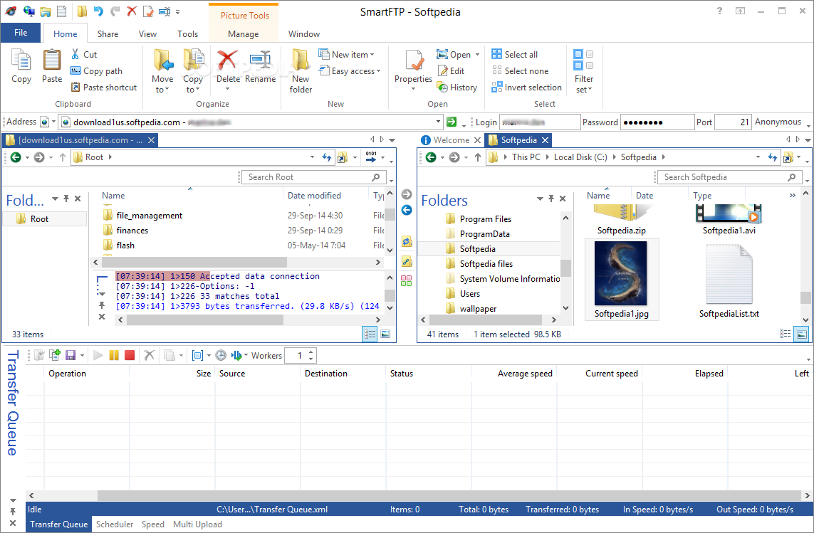The height and width of the screenshot is (533, 814).
Task: Click Copy path in the ribbon
Action: click(97, 71)
